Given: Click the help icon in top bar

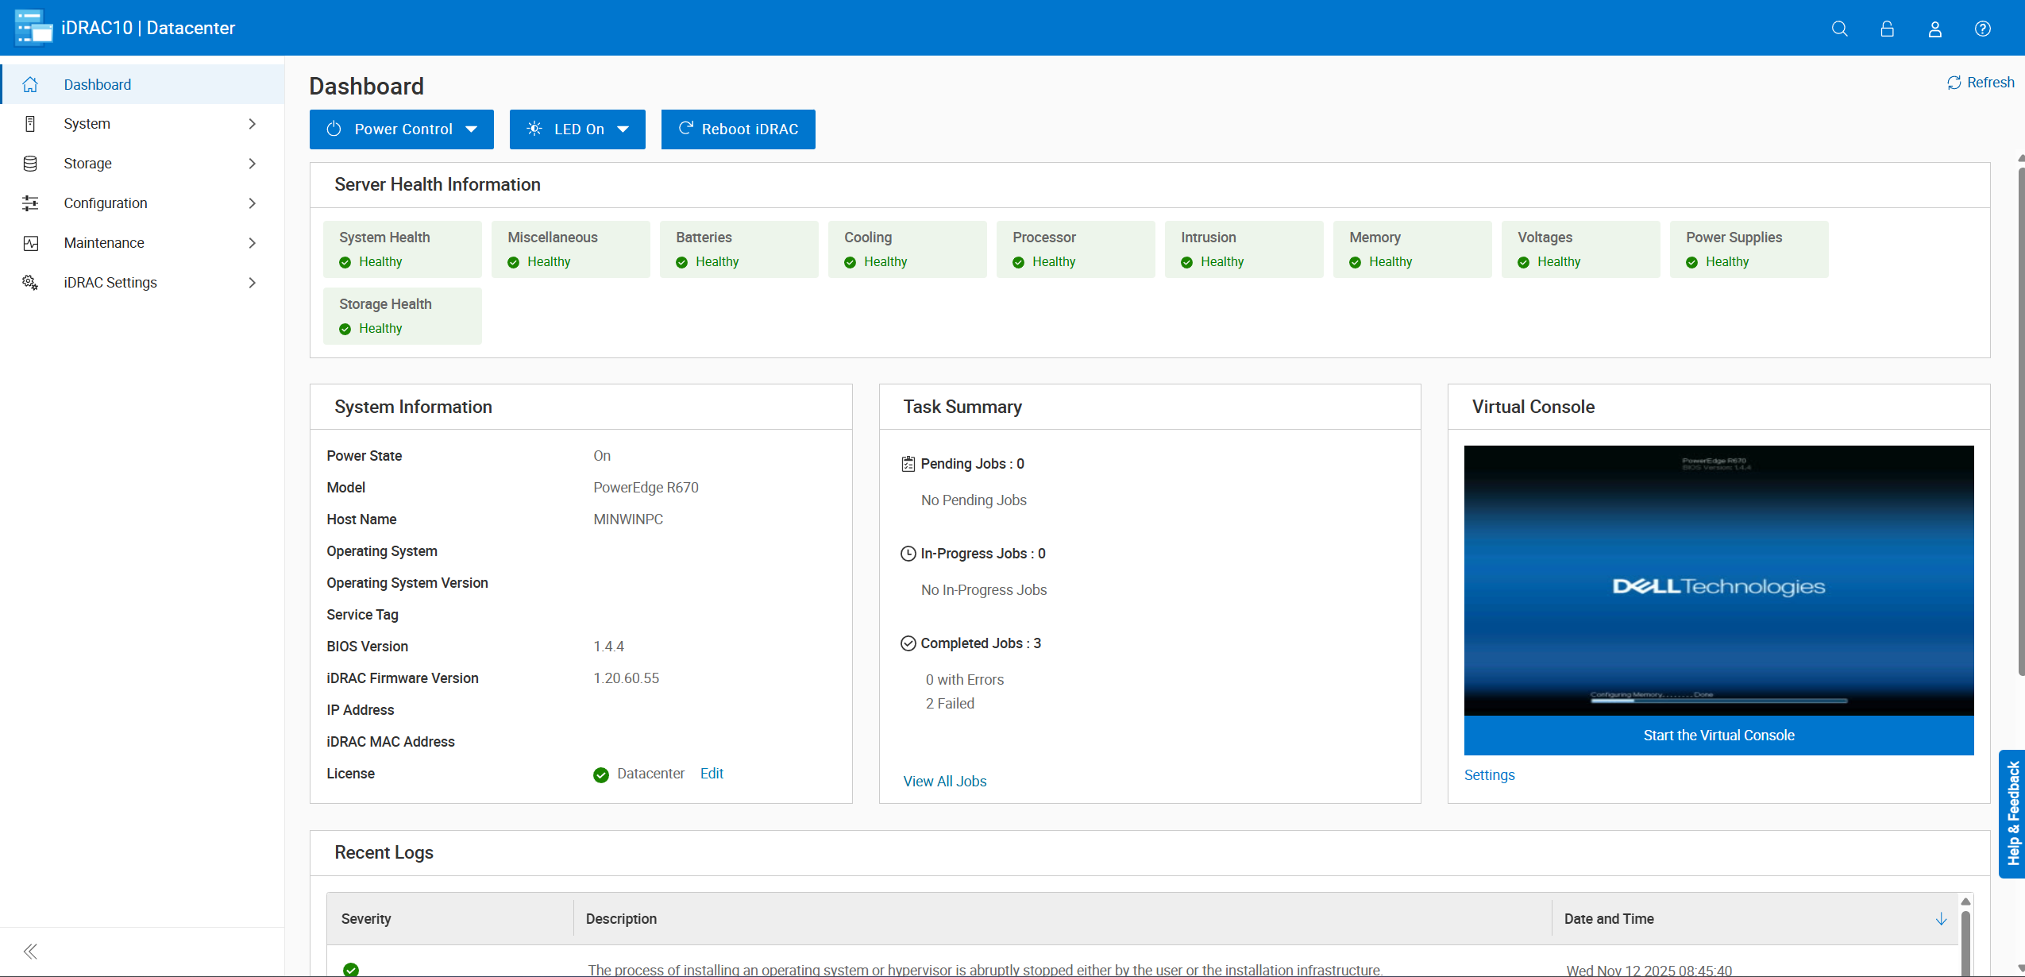Looking at the screenshot, I should (1982, 29).
